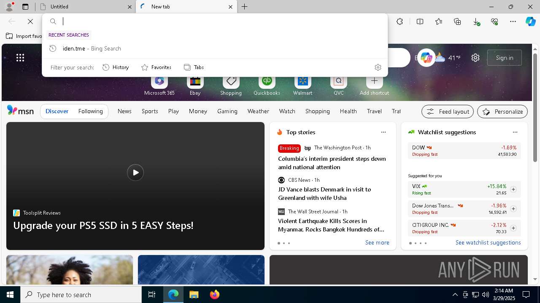The width and height of the screenshot is (540, 303).
Task: Open Quickbooks shortcut
Action: 267,86
